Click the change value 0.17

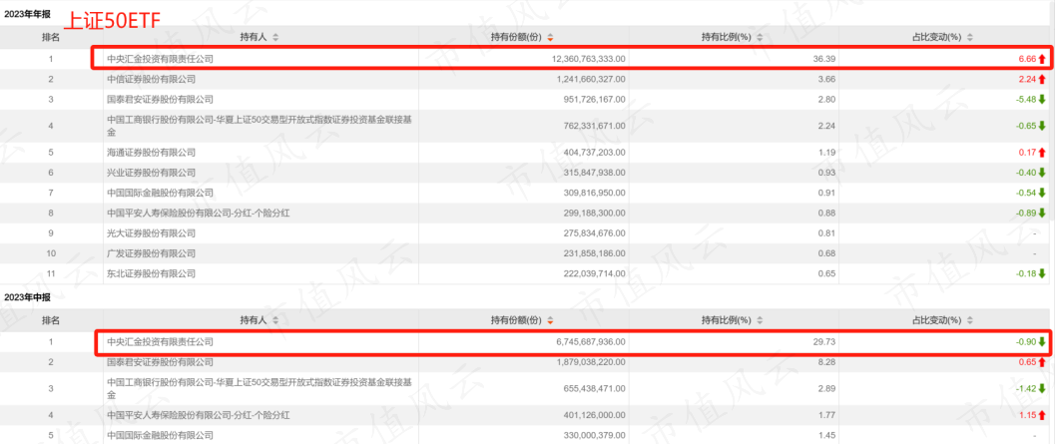(1027, 153)
